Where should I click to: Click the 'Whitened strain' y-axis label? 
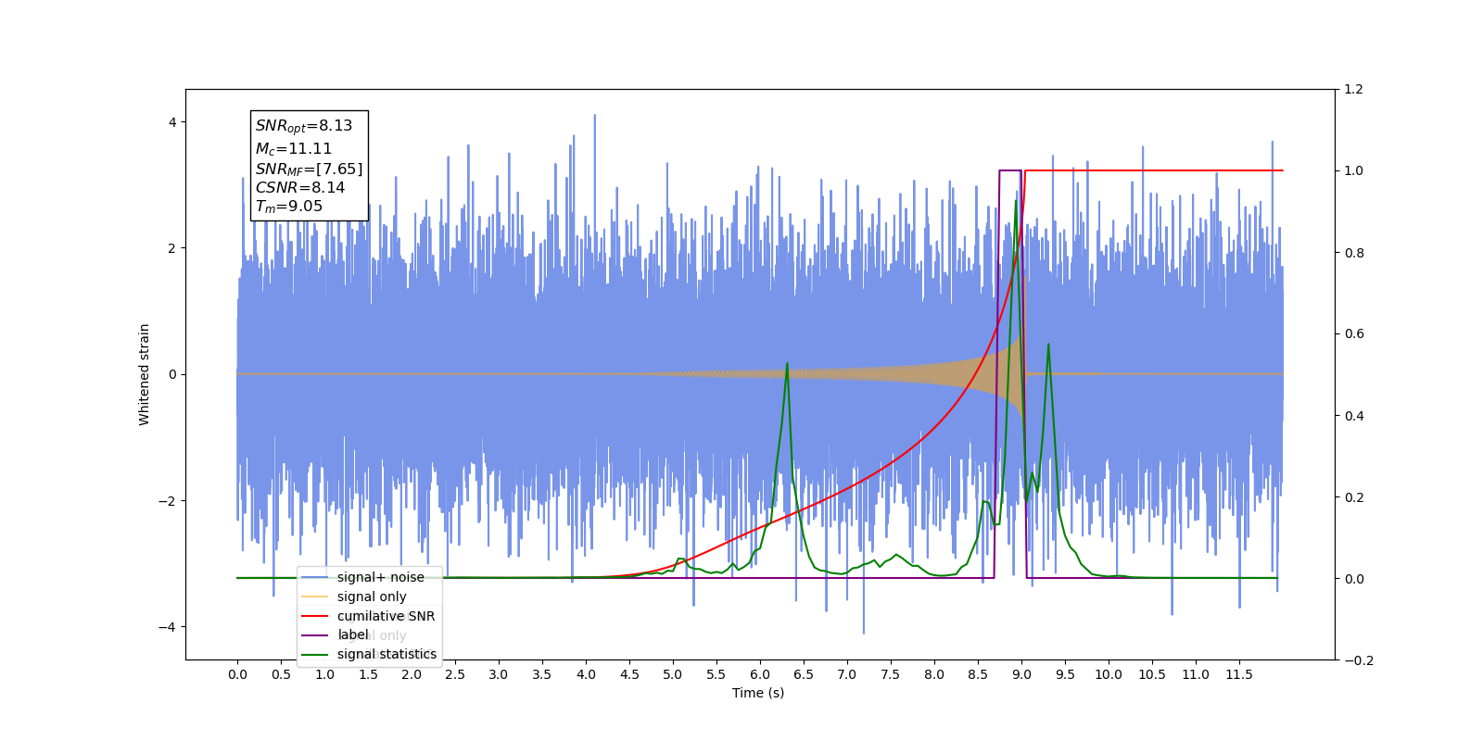(x=145, y=374)
